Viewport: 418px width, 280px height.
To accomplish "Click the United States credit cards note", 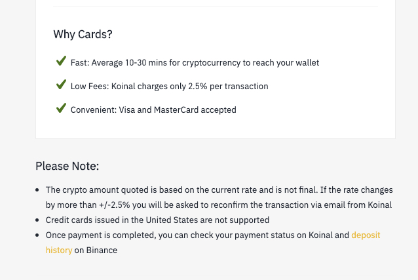I will [x=157, y=220].
